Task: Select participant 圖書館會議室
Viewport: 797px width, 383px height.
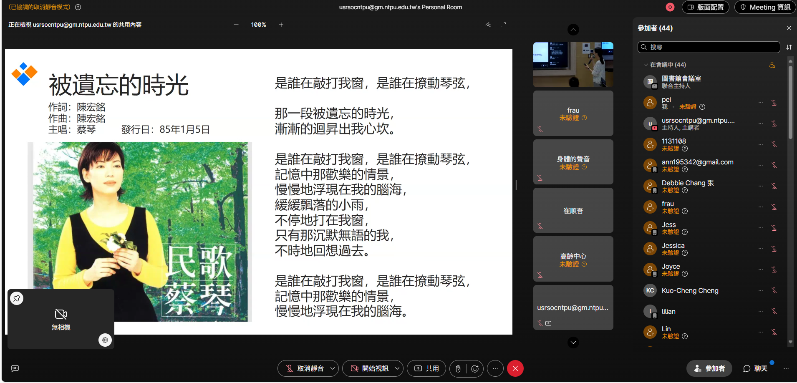Action: [711, 82]
